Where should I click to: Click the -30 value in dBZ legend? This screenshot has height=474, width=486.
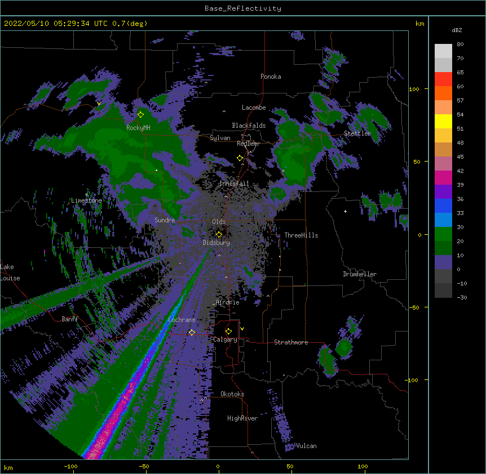462,297
